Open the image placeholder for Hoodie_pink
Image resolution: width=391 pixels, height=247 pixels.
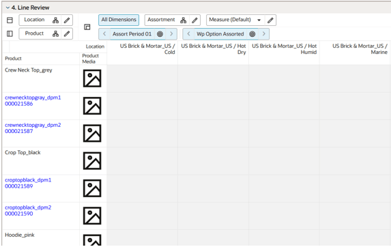tap(92, 240)
